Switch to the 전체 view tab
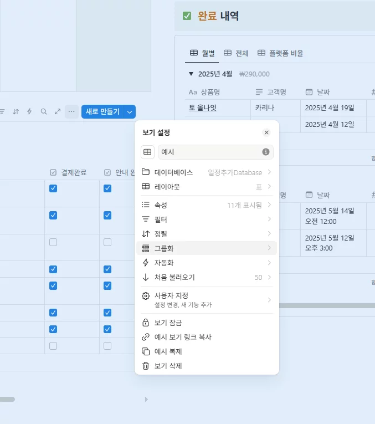The height and width of the screenshot is (424, 375). (x=236, y=53)
